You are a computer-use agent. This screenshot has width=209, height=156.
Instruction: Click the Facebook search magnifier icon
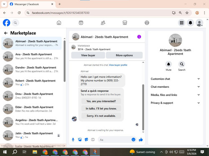[x=15, y=23]
